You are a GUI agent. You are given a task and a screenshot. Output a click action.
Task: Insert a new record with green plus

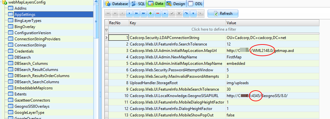coord(150,14)
